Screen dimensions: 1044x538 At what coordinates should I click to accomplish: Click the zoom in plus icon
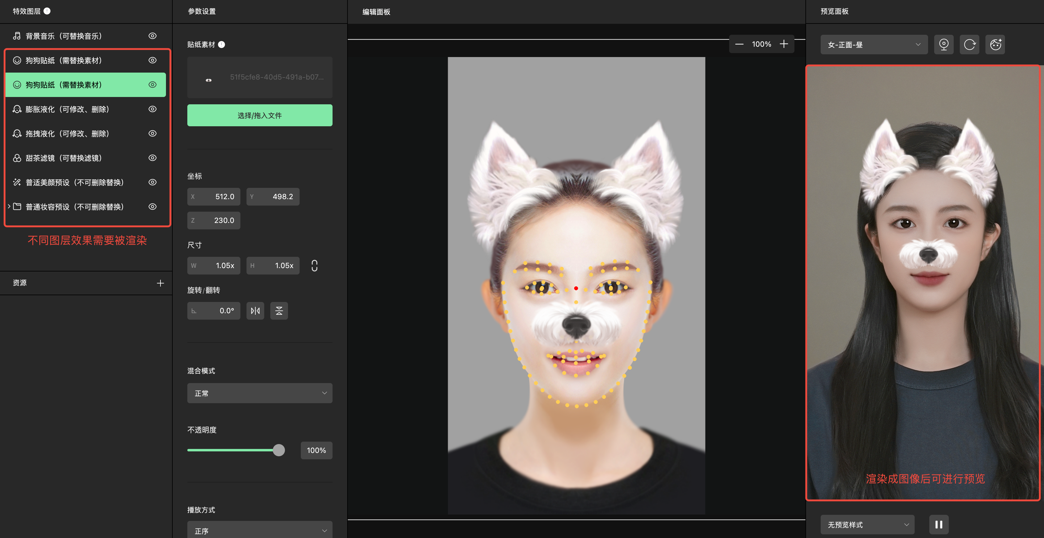coord(784,44)
